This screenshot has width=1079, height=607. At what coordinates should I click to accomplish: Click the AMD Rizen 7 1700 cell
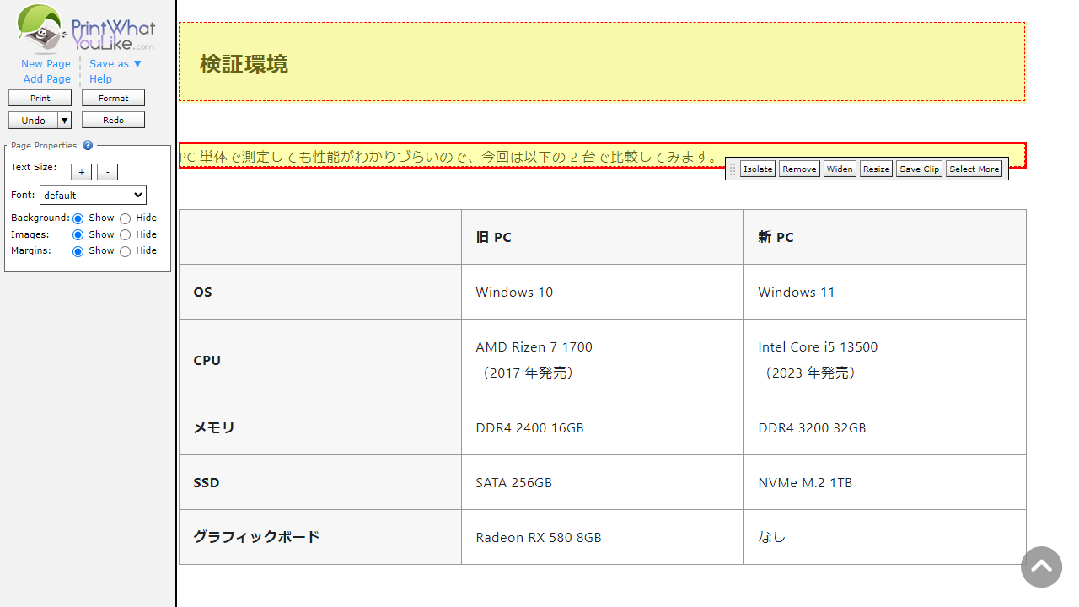point(603,360)
